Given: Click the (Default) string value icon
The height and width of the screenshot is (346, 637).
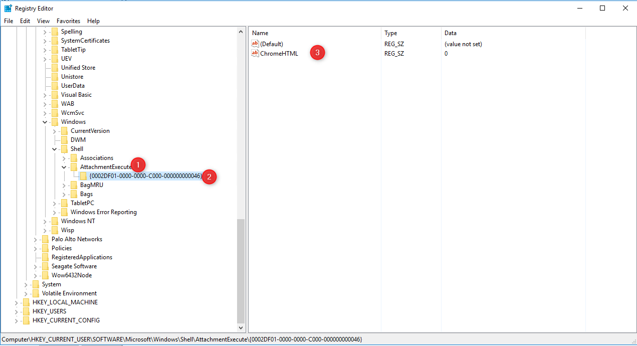Looking at the screenshot, I should tap(255, 44).
